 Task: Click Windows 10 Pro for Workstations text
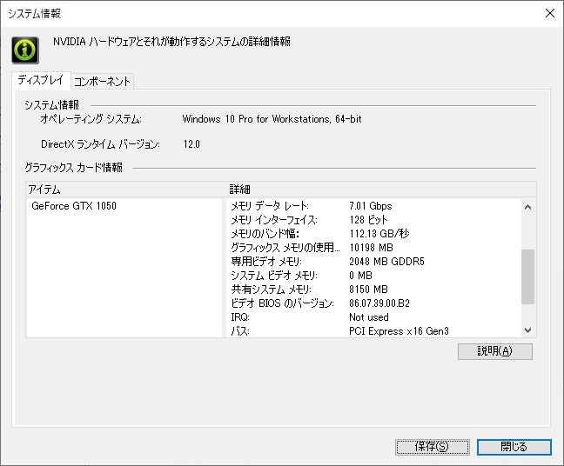tap(272, 119)
